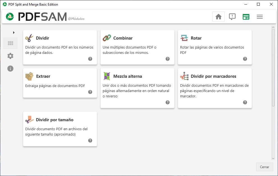The width and height of the screenshot is (278, 176).
Task: Open settings via the gear icon
Action: (x=10, y=56)
